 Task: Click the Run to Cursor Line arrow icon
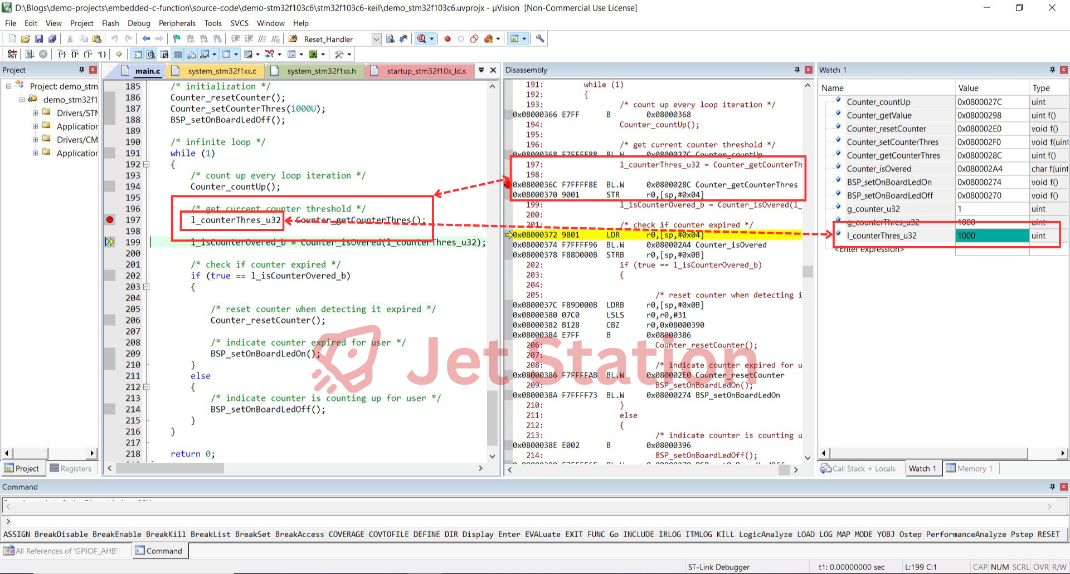pos(102,54)
